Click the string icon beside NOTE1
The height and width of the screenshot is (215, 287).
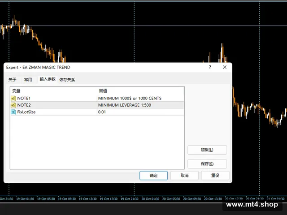pyautogui.click(x=13, y=99)
